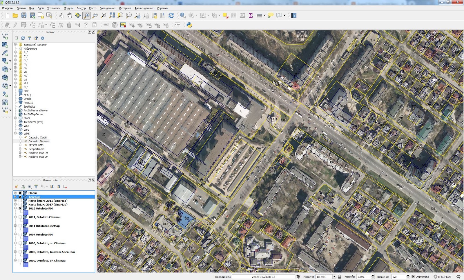This screenshot has width=464, height=280.
Task: Click the blue legend swatch under 2007 Ortofoto RM
Action: 26,239
